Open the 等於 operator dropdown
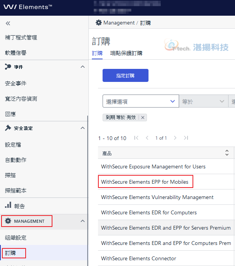The width and height of the screenshot is (235, 266). pyautogui.click(x=204, y=101)
